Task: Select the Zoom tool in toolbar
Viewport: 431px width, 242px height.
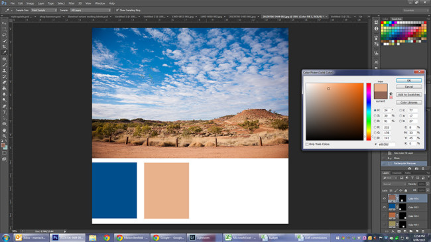Action: tap(4, 136)
